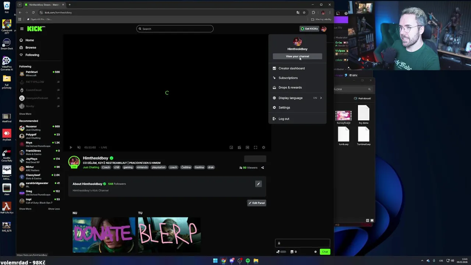The height and width of the screenshot is (265, 471).
Task: Click Show More under Recommended
Action: (25, 209)
